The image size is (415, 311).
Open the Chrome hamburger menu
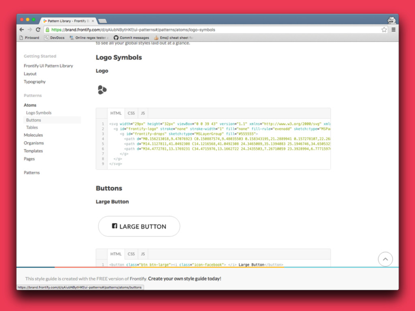[x=394, y=30]
